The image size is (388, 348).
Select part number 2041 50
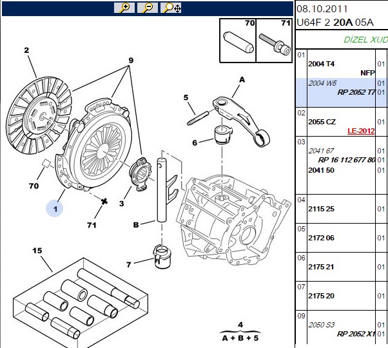coord(321,170)
